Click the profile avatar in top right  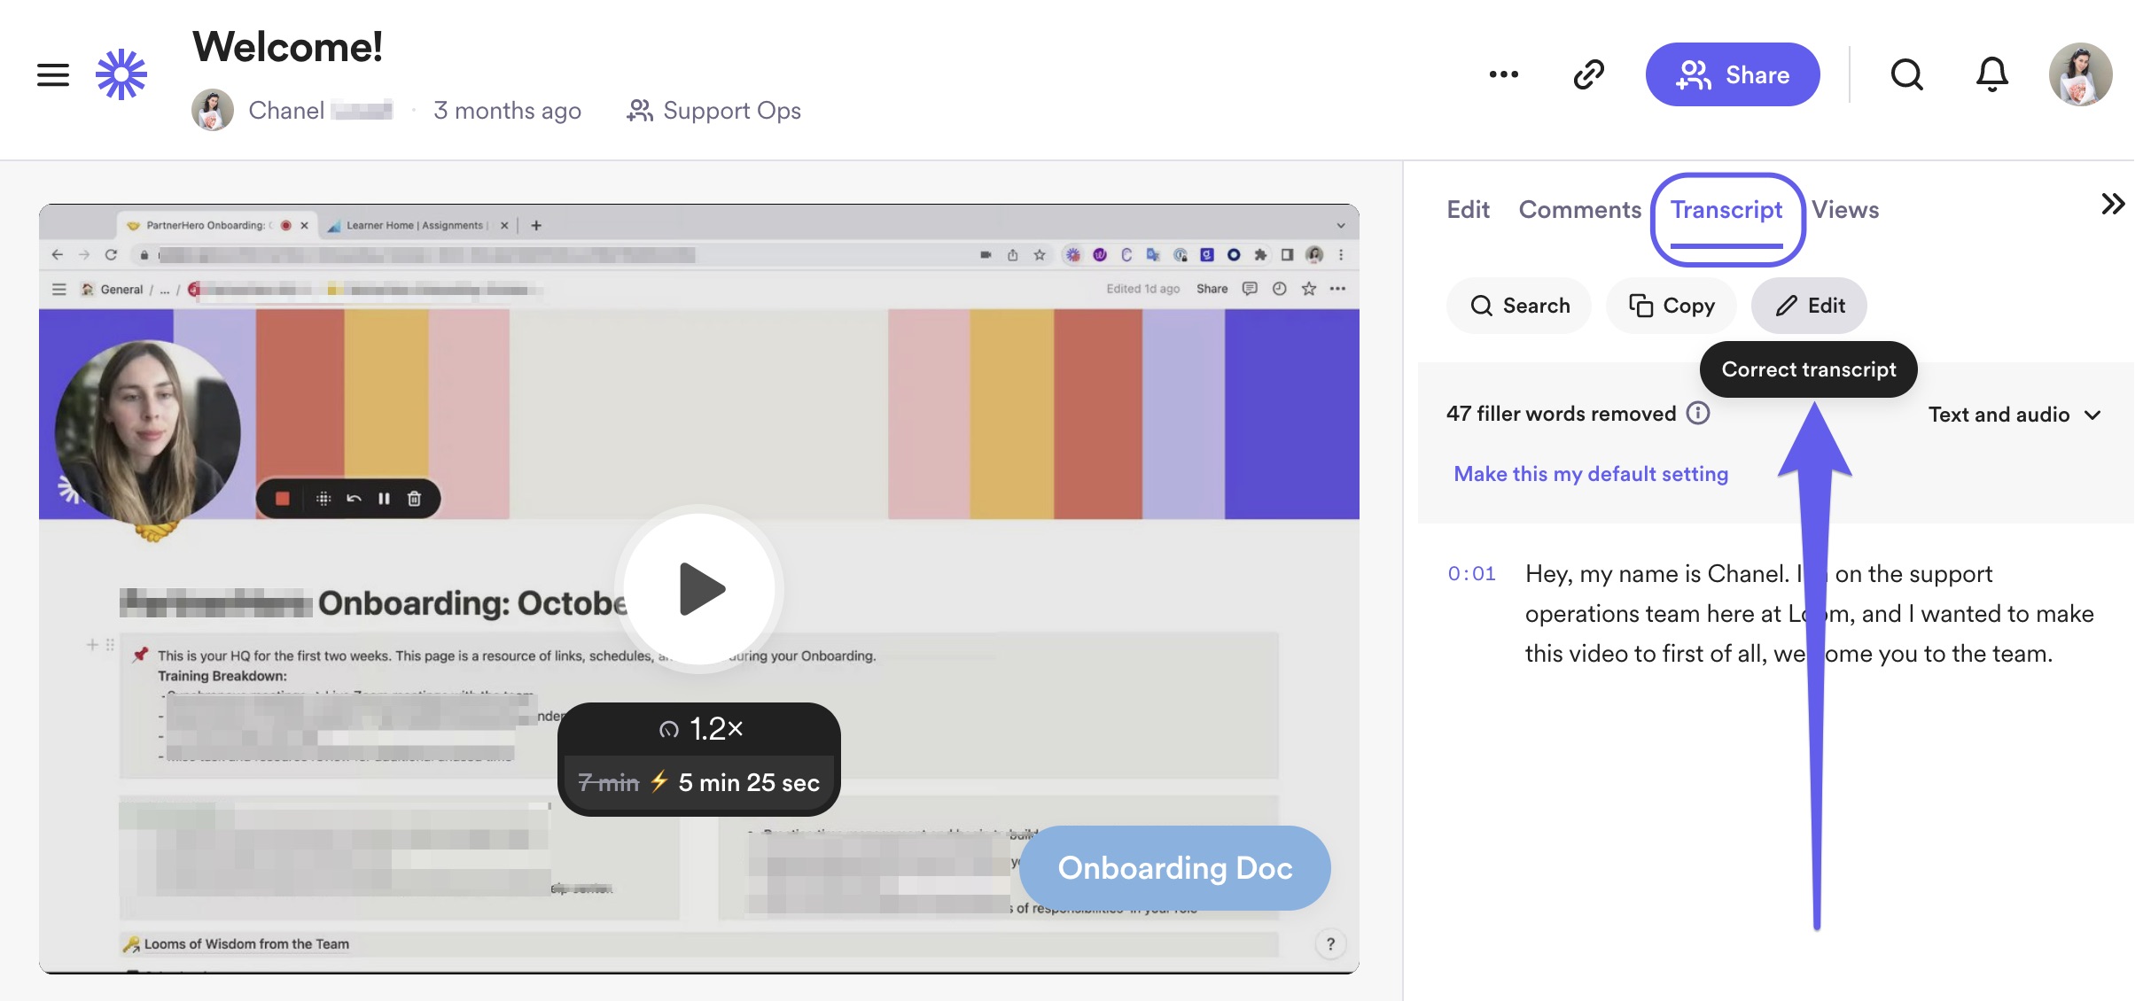(x=2079, y=74)
